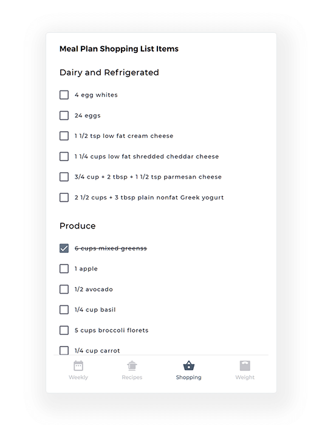Select the Shopping basket icon
This screenshot has width=322, height=425.
[x=189, y=365]
